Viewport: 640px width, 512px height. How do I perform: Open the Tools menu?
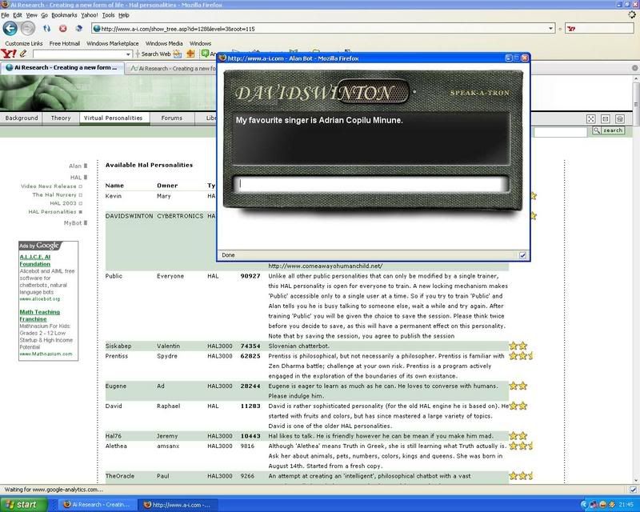tap(108, 15)
